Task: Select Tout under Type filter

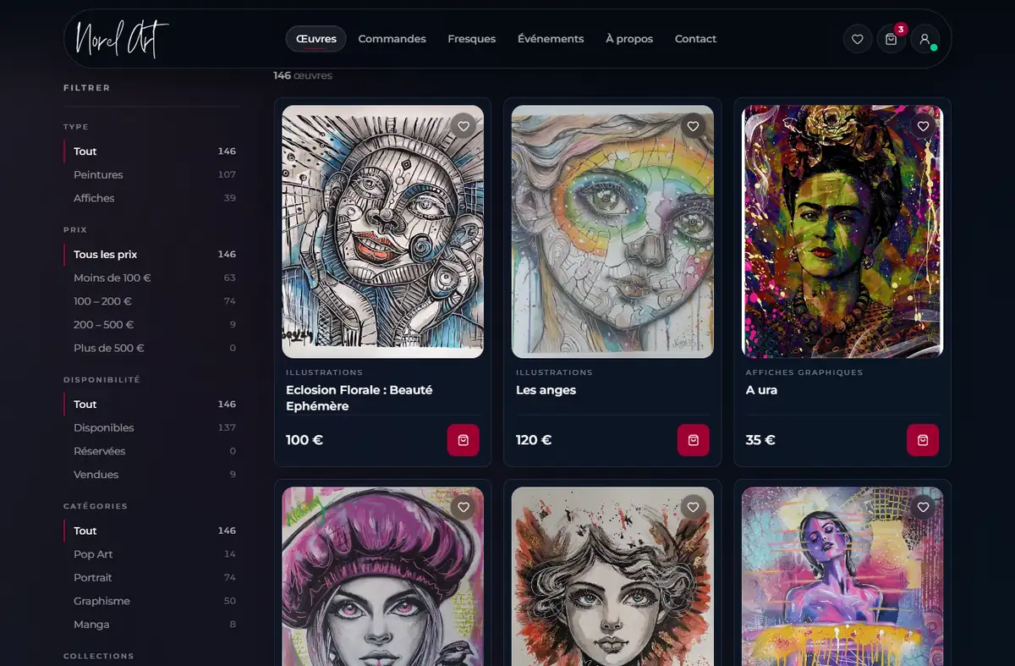Action: 151,151
